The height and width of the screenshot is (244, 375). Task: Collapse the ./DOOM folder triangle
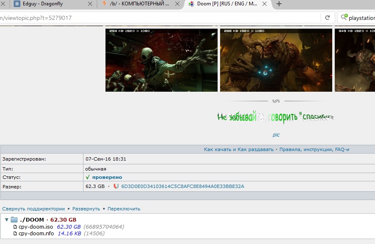(x=7, y=220)
